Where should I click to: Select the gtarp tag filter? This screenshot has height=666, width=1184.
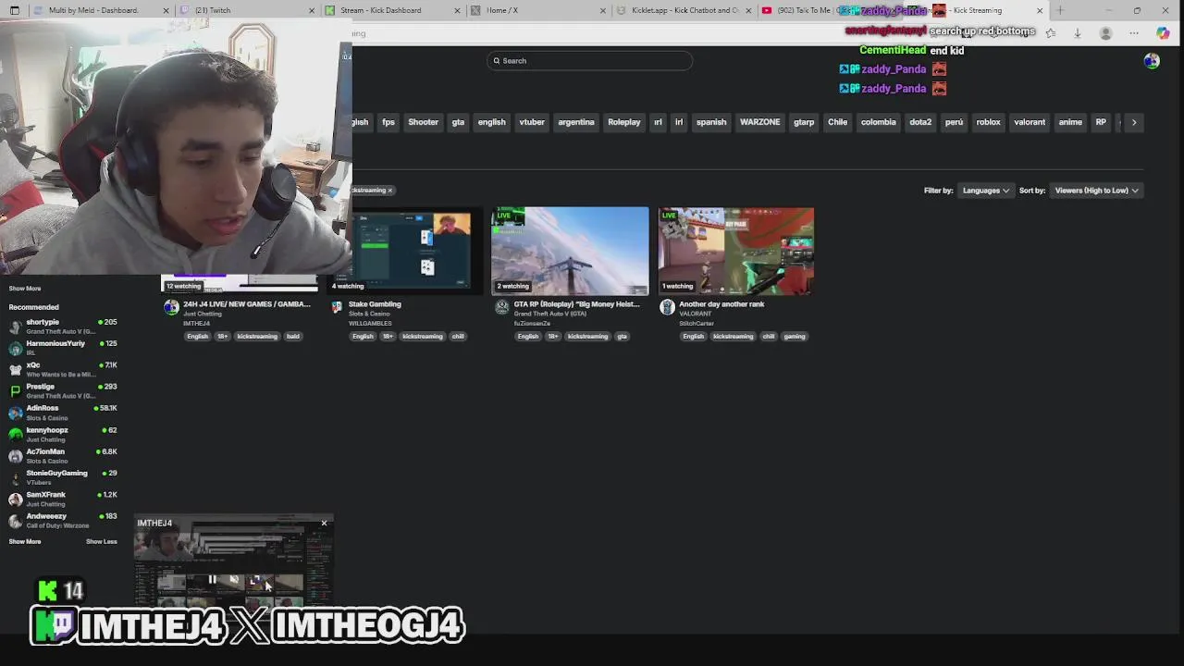point(804,122)
